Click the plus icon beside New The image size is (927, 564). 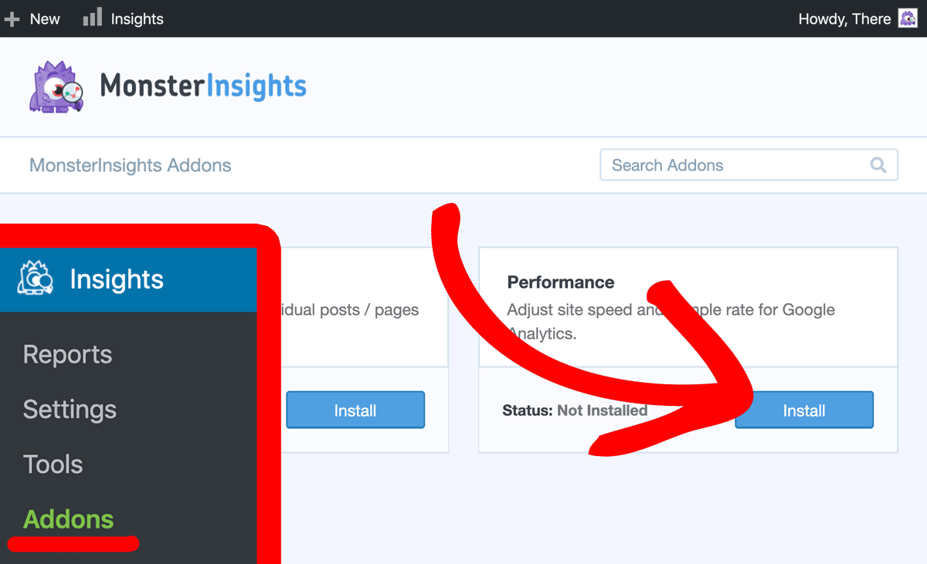pos(12,19)
